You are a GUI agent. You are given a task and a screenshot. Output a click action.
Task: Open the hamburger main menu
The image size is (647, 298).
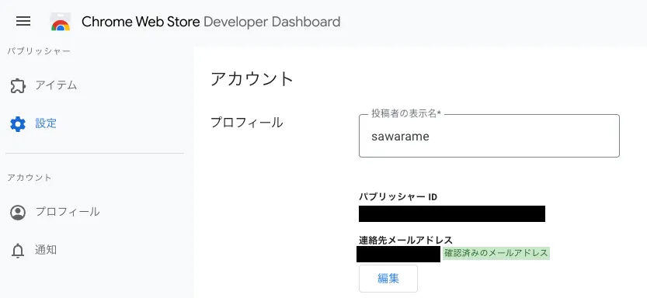point(23,21)
